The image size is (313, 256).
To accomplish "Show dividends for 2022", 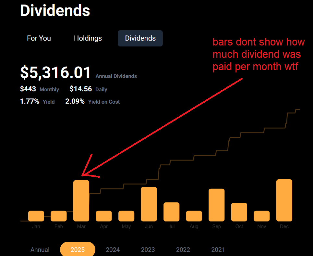I will (x=183, y=250).
